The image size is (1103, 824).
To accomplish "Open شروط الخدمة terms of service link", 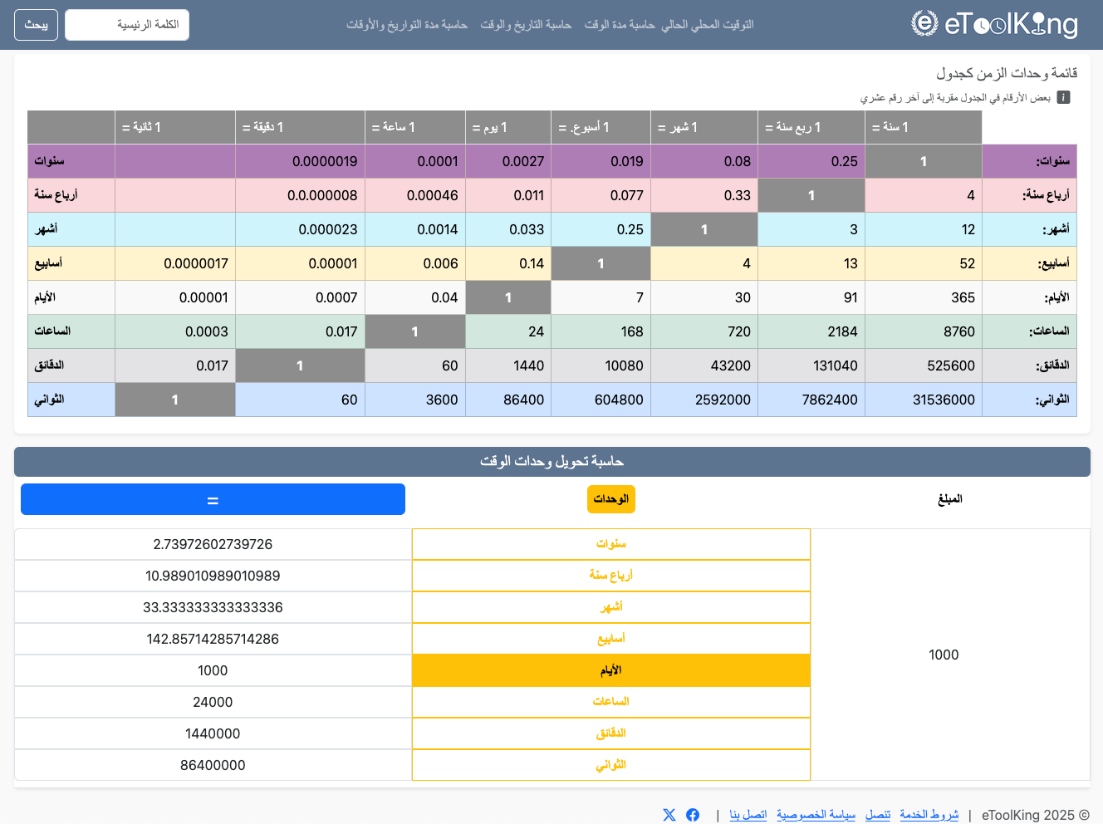I will (x=929, y=815).
